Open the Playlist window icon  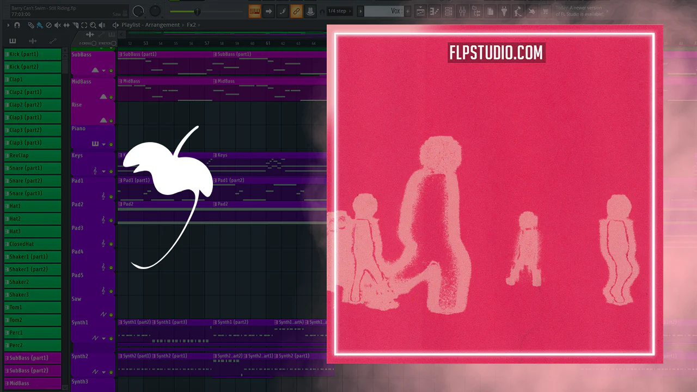pos(420,11)
